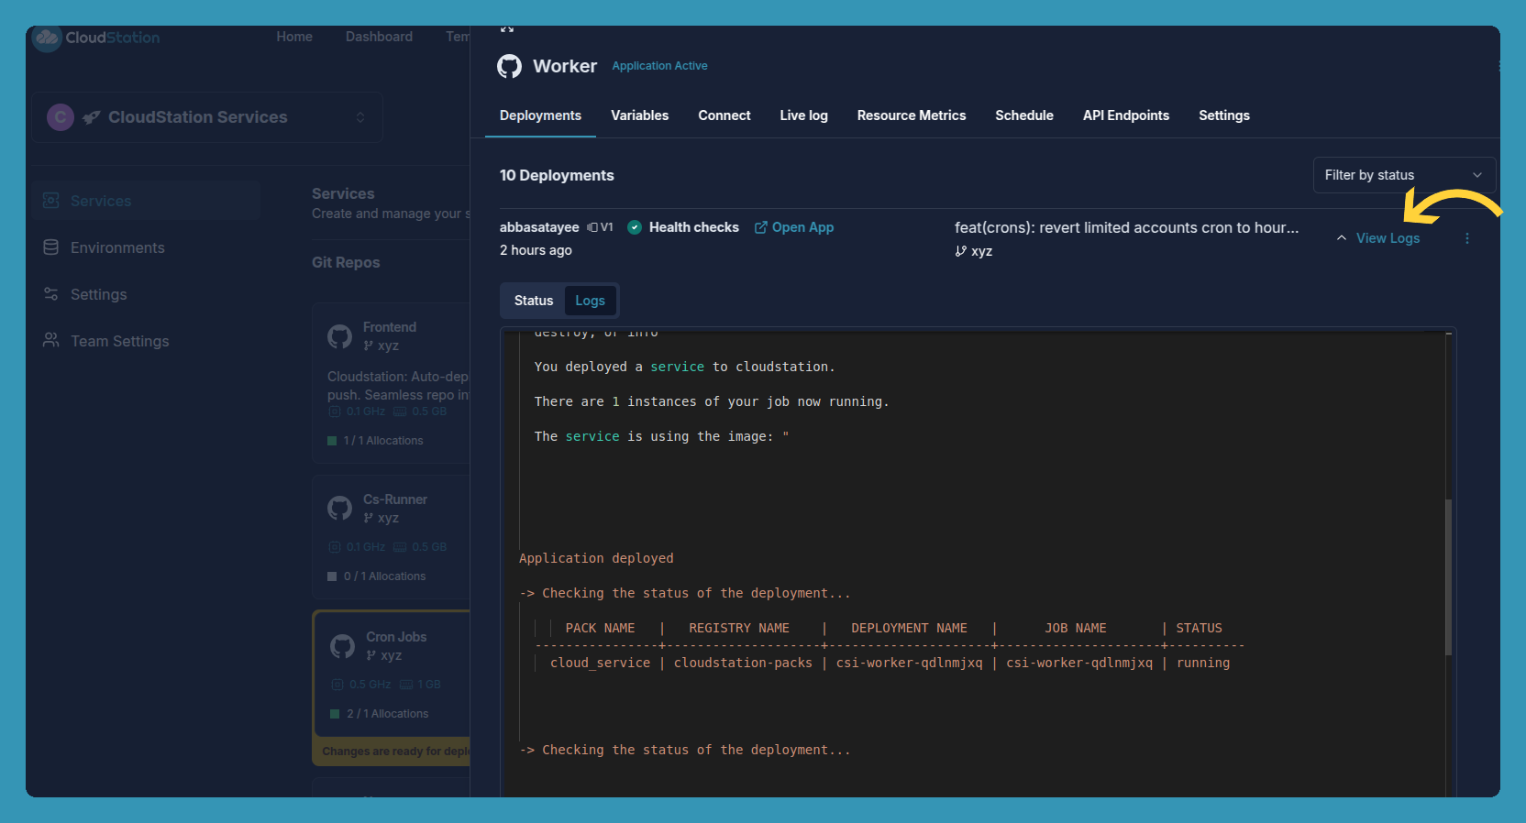Open Services in the sidebar

click(147, 201)
